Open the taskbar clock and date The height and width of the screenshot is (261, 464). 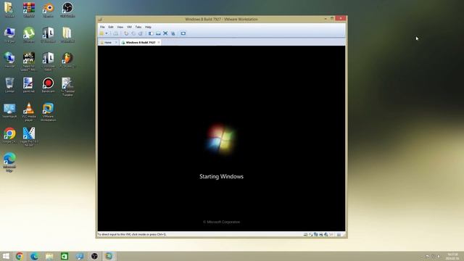[452, 256]
